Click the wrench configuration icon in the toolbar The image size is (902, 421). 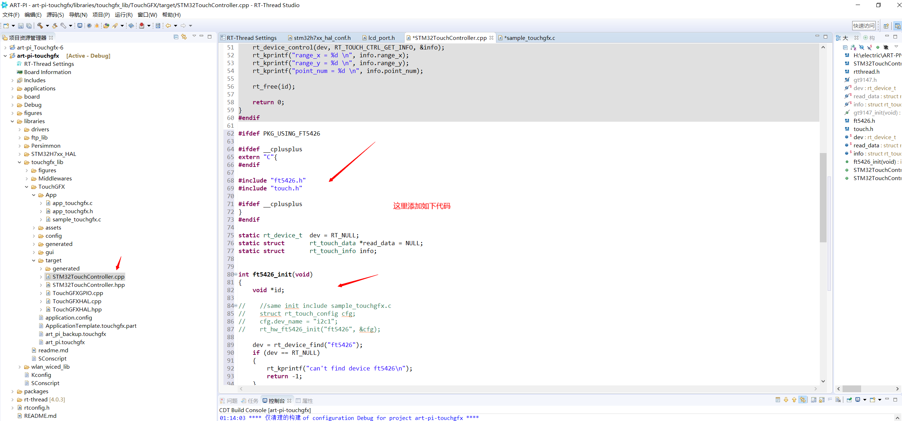tap(63, 26)
